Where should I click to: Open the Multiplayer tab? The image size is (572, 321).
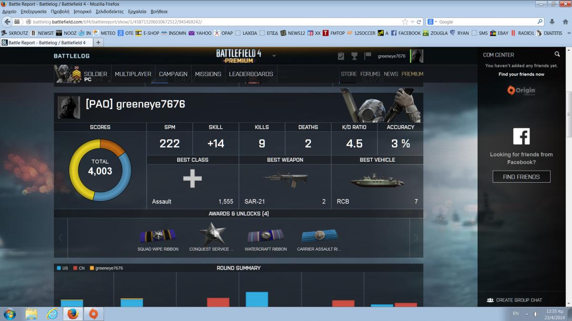point(133,74)
